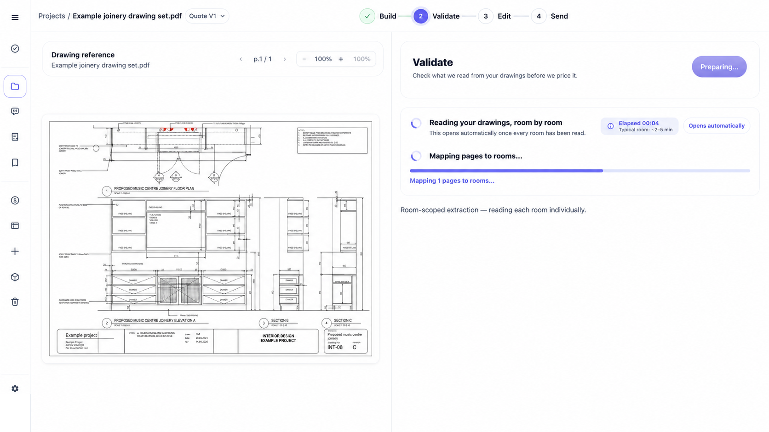The image size is (769, 432).
Task: Go to the Build step
Action: (x=388, y=16)
